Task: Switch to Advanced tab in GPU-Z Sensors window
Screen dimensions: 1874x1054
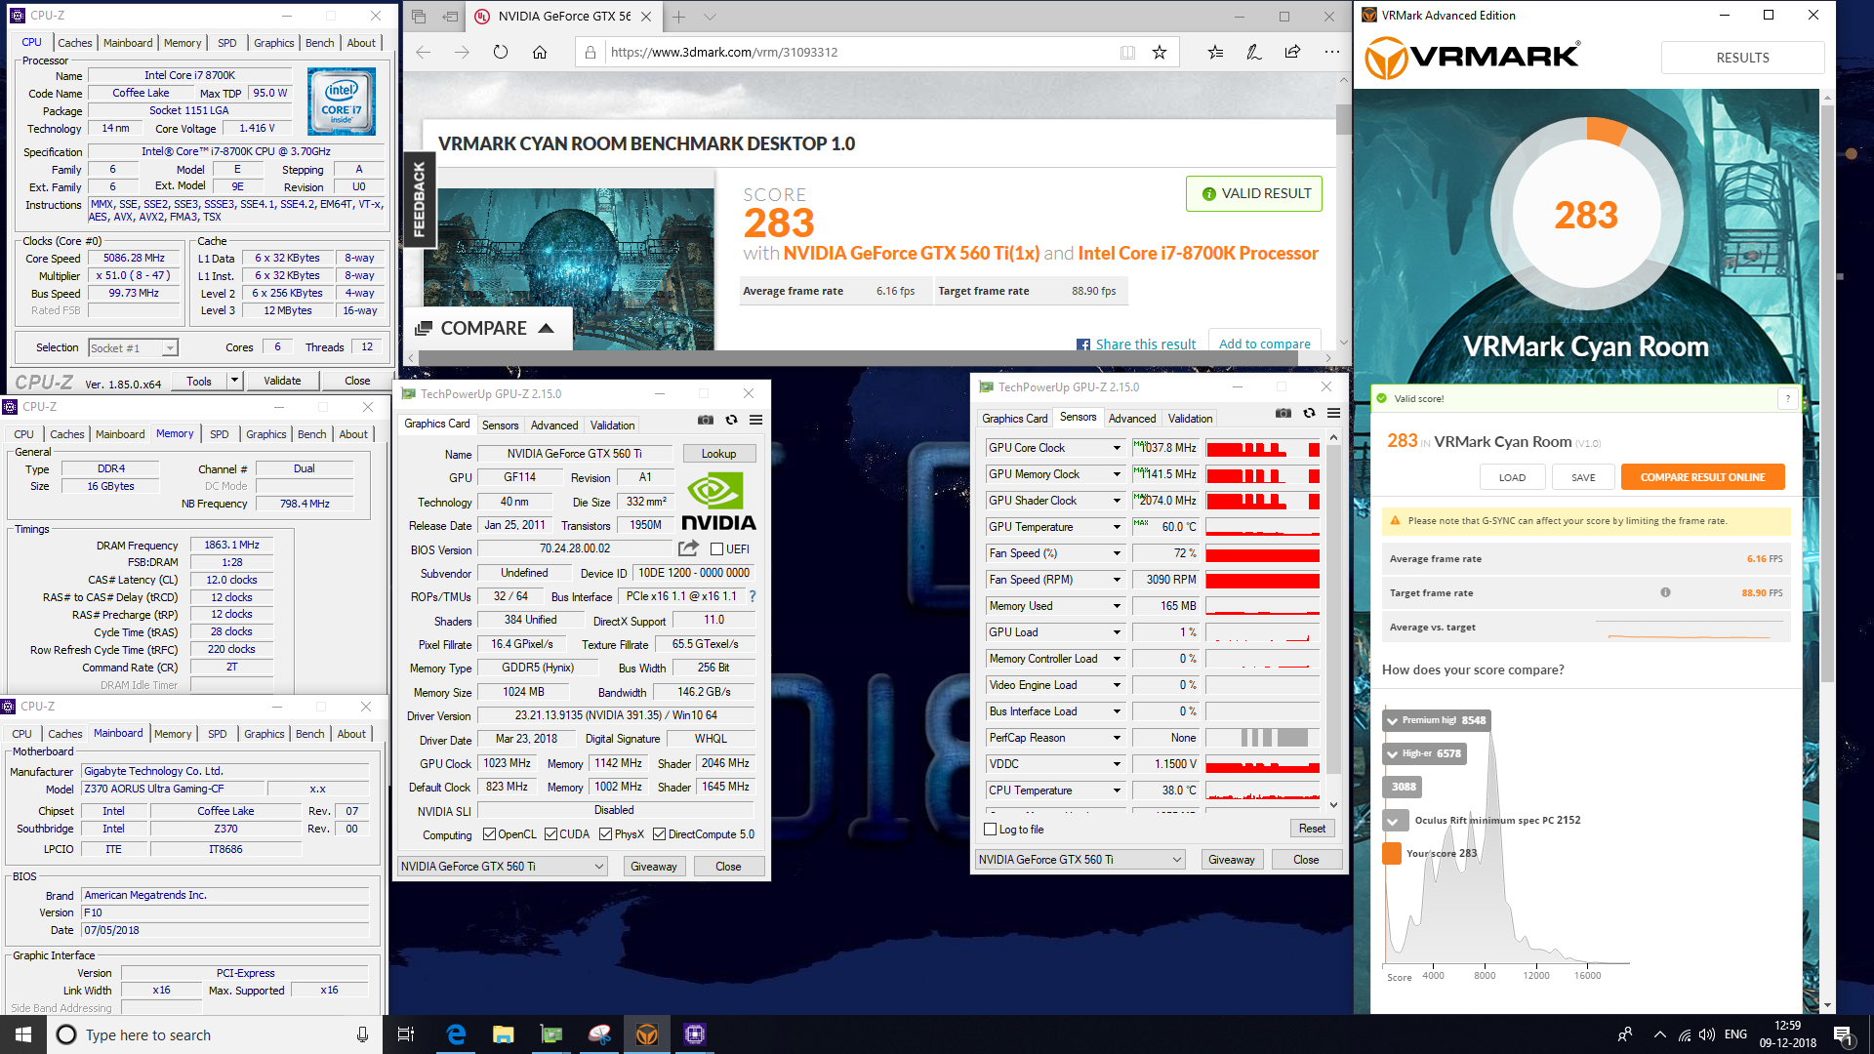Action: pyautogui.click(x=1132, y=419)
